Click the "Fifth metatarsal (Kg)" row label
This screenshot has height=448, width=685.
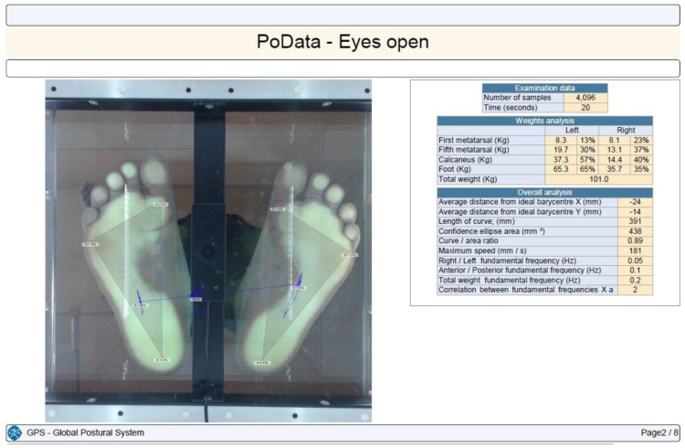click(x=473, y=150)
